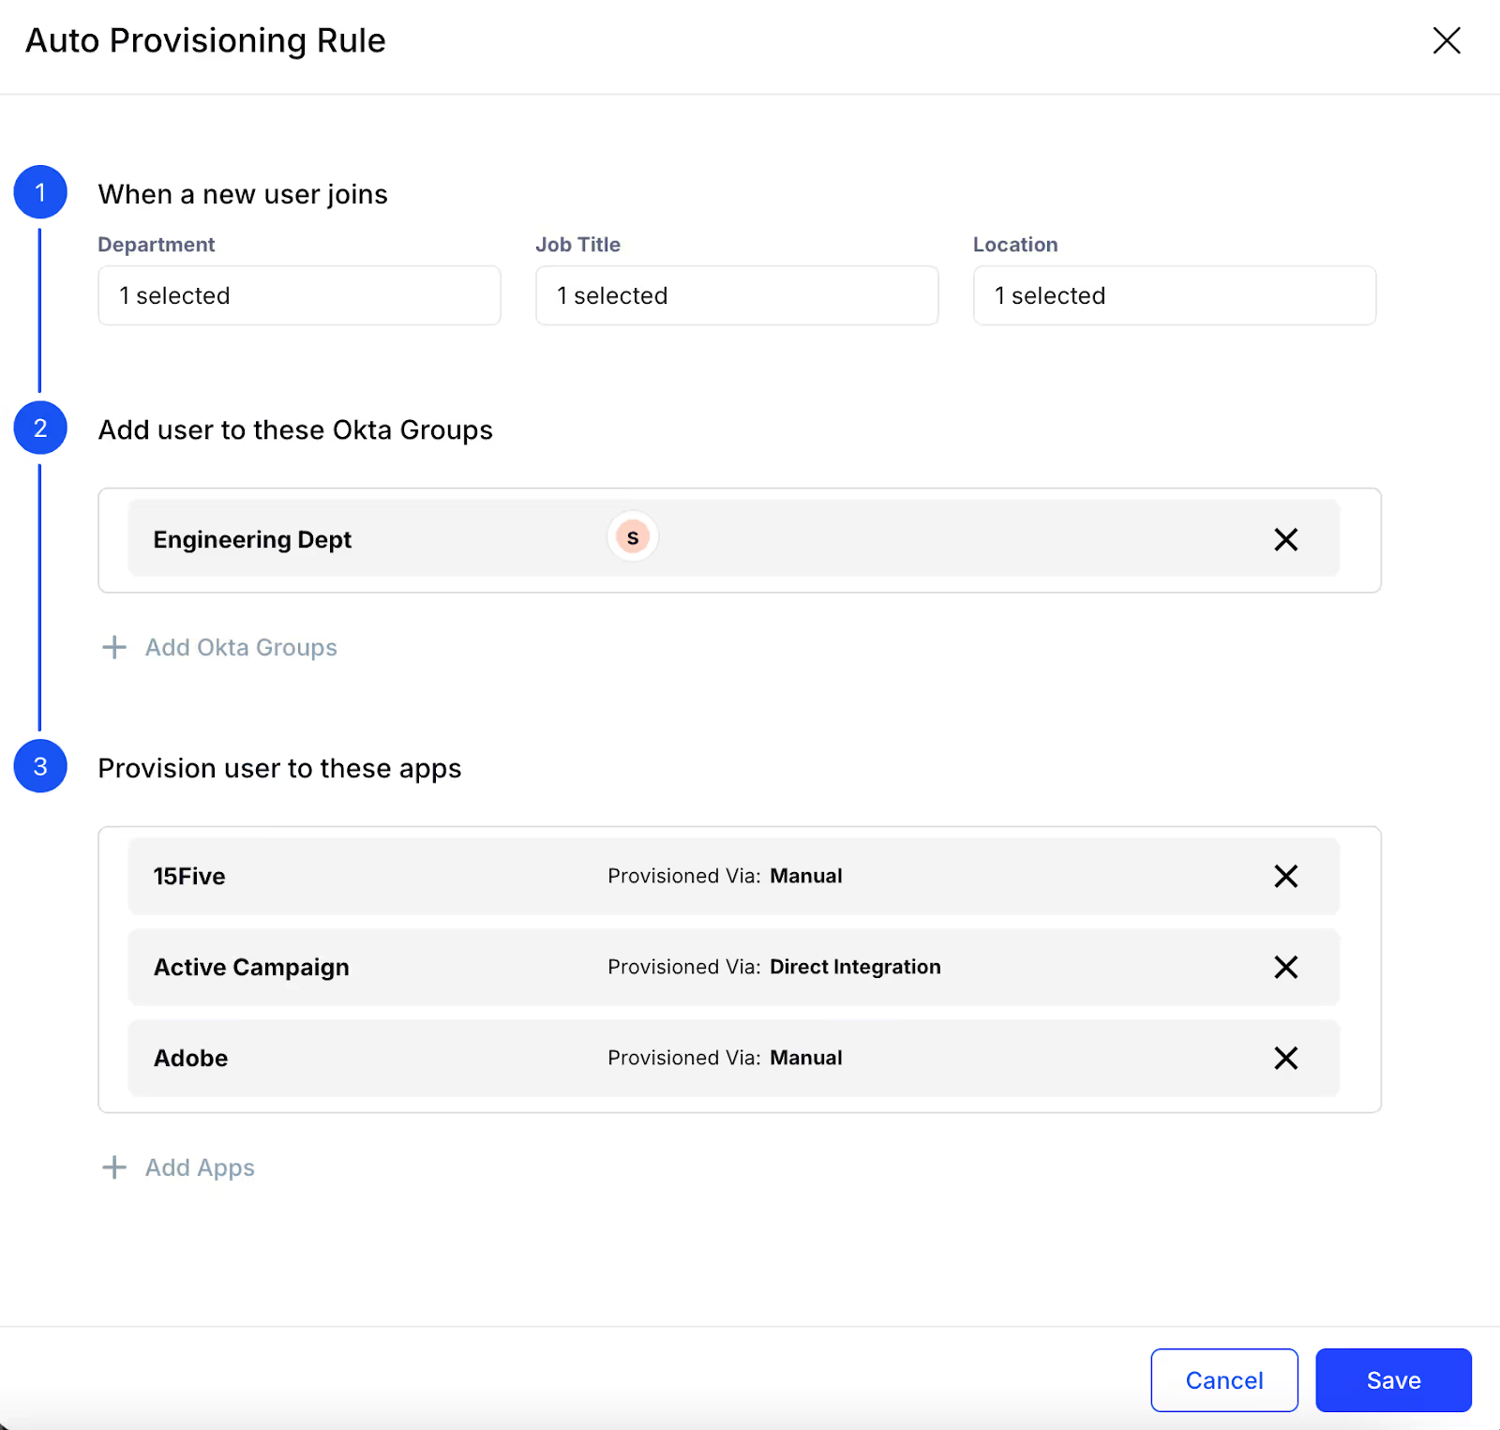1500x1430 pixels.
Task: Click the S avatar on Engineering Dept row
Action: (633, 537)
